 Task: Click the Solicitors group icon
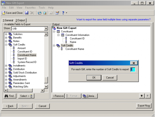pyautogui.click(x=10, y=34)
